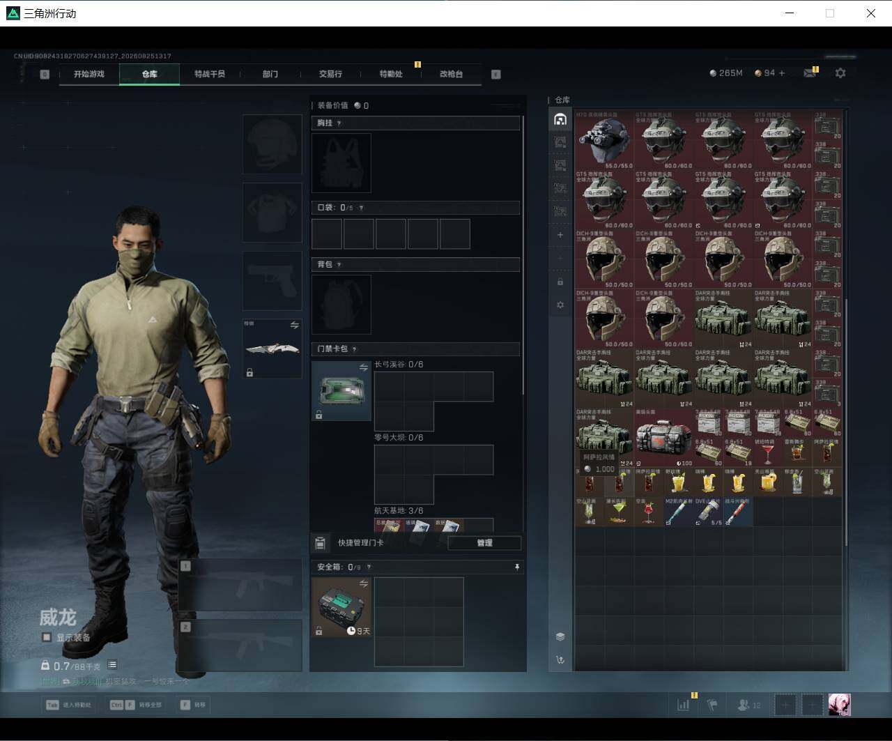Click the 长弓溪谷: 0/6 label

click(x=399, y=365)
